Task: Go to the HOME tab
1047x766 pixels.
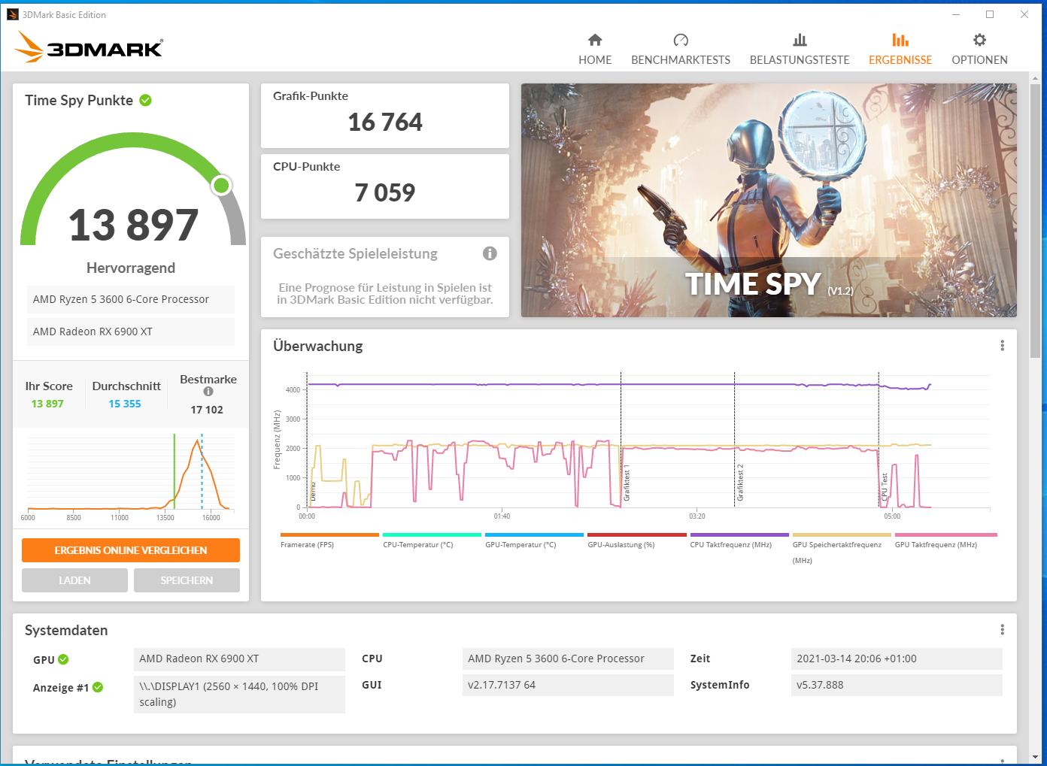Action: pos(595,50)
